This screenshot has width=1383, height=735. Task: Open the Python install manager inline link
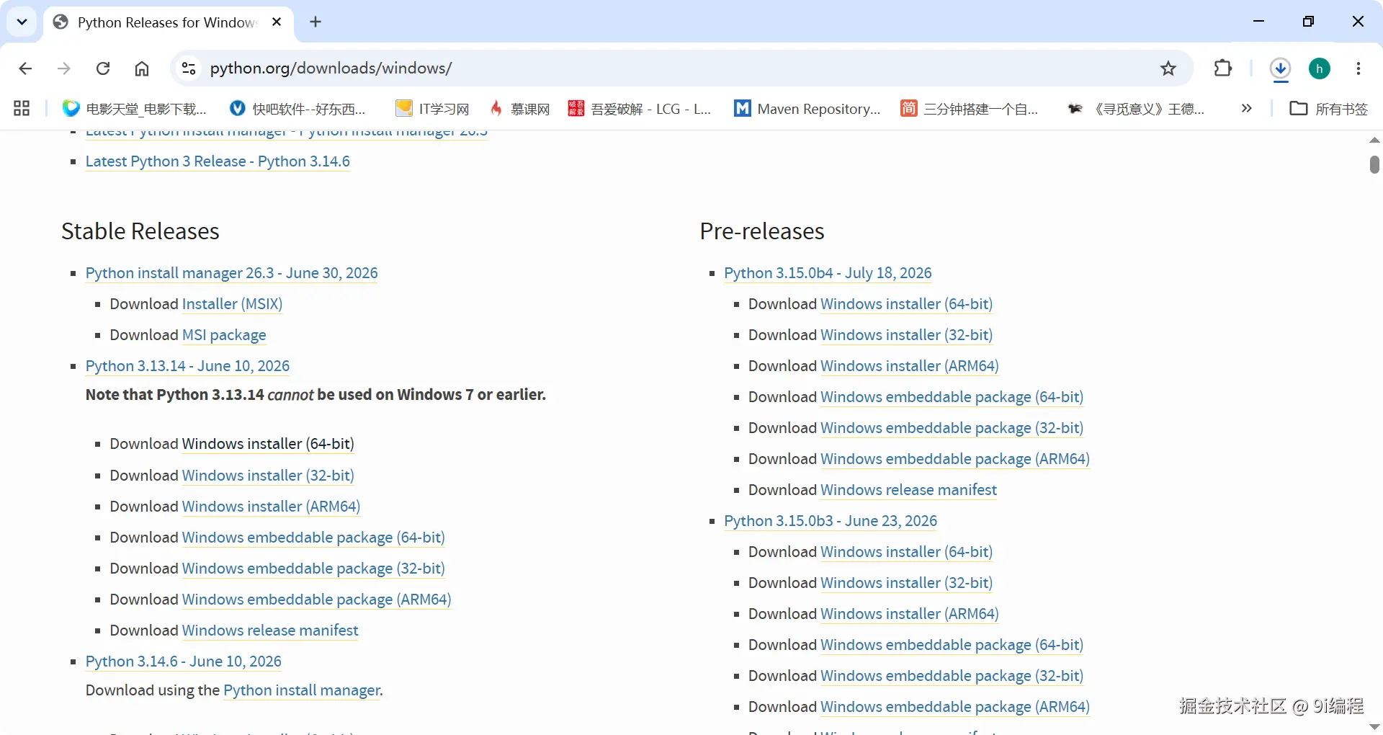(302, 690)
